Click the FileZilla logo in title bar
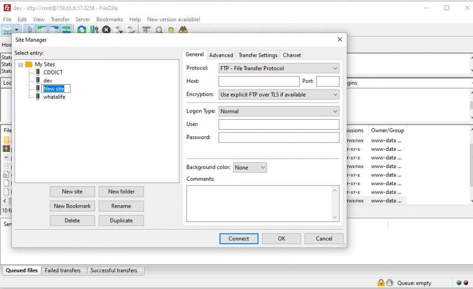Image resolution: width=473 pixels, height=289 pixels. point(7,8)
